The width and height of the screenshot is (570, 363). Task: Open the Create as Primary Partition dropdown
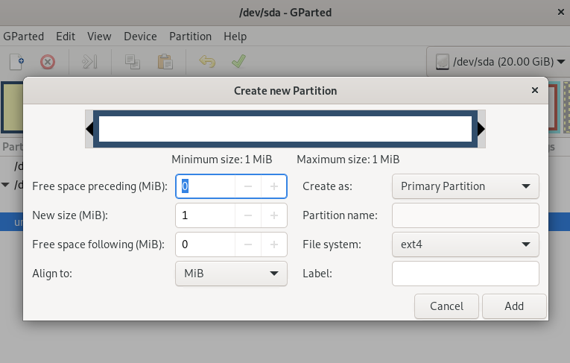(465, 186)
